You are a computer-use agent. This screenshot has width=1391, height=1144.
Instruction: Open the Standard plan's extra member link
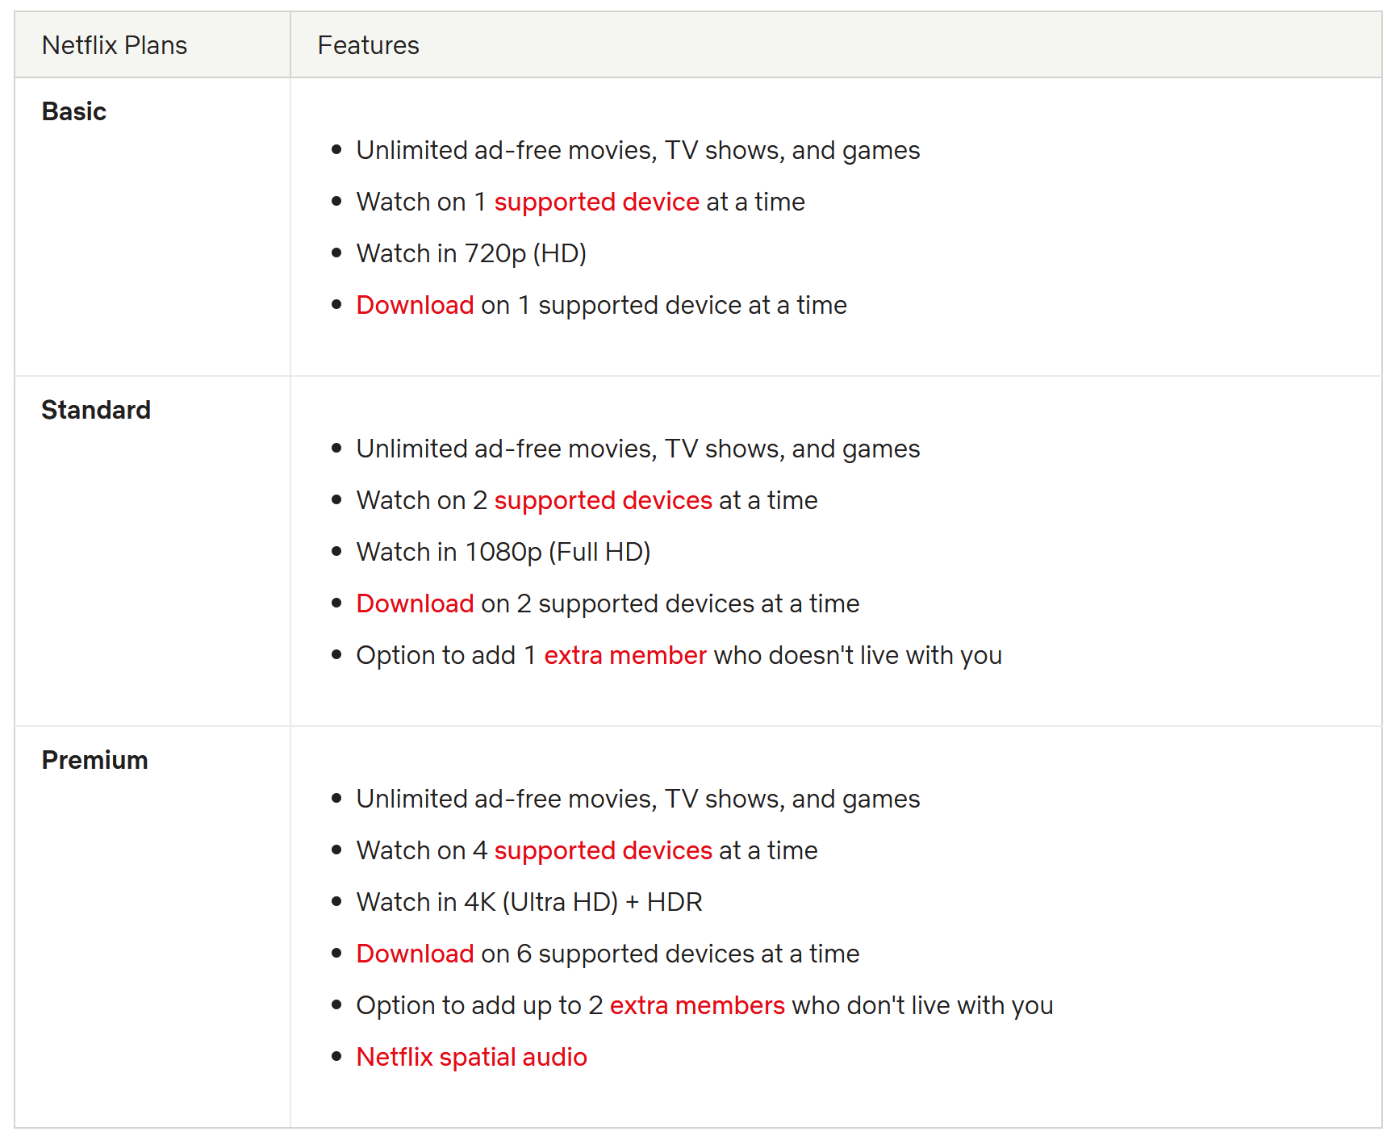coord(625,655)
